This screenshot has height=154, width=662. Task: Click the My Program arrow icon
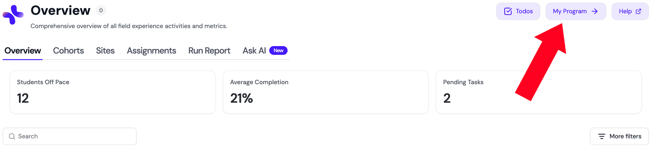594,11
